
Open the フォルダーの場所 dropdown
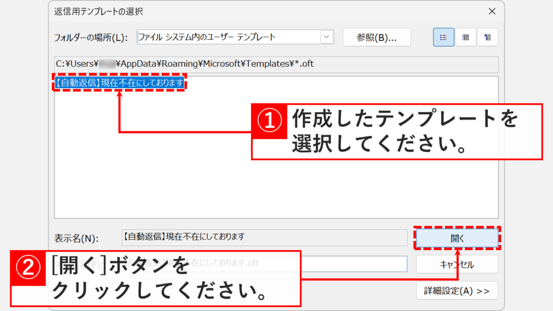point(327,37)
